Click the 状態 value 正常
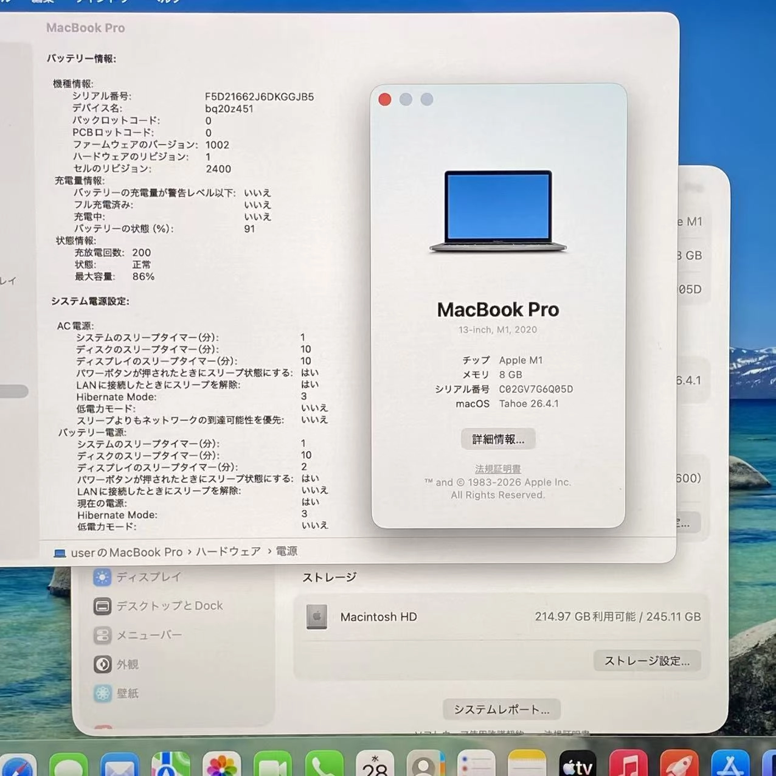776x776 pixels. pyautogui.click(x=142, y=265)
